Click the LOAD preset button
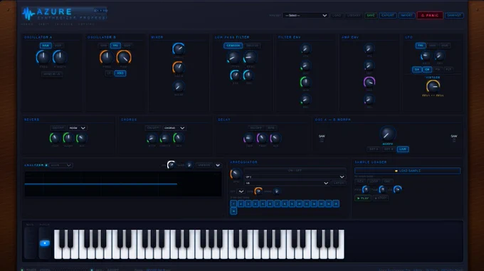The height and width of the screenshot is (271, 484). 337,16
